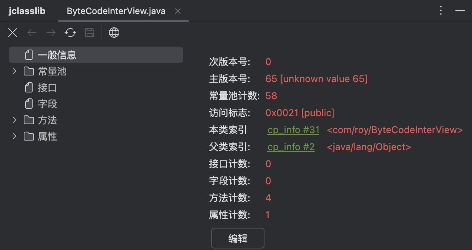Viewport: 472px width, 250px height.
Task: Select 一般信息 in the tree
Action: pos(57,55)
